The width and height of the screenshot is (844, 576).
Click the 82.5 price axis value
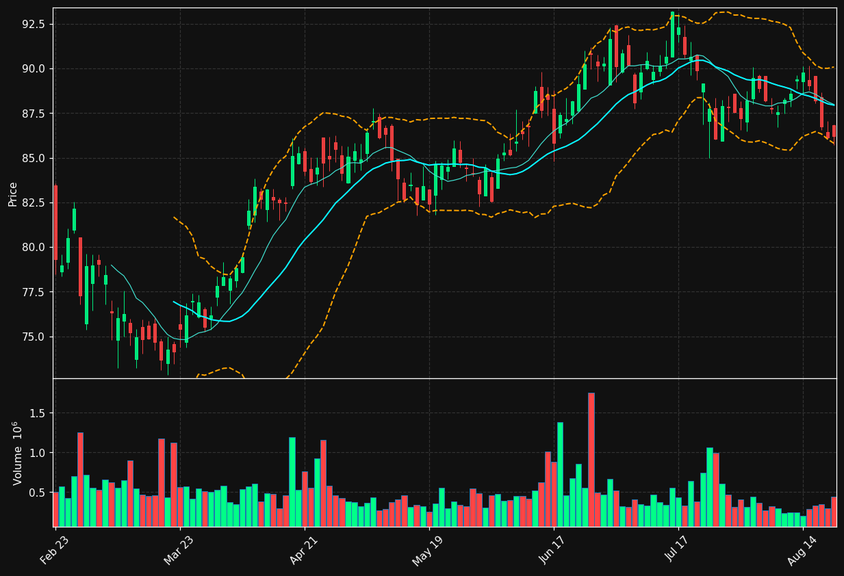[34, 202]
